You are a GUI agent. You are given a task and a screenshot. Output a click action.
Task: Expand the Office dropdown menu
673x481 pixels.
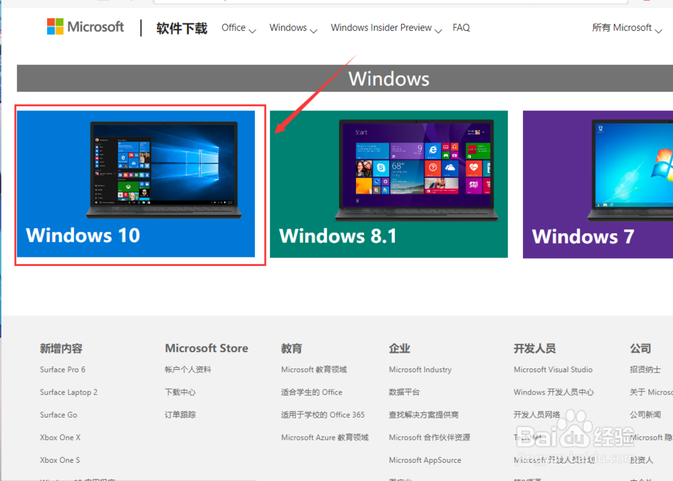[234, 28]
